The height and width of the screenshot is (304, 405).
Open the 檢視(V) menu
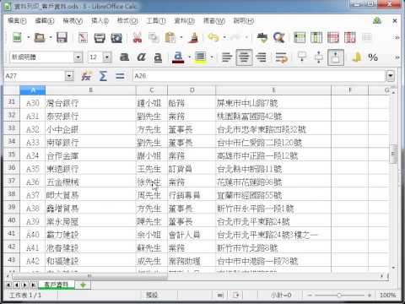tap(73, 21)
